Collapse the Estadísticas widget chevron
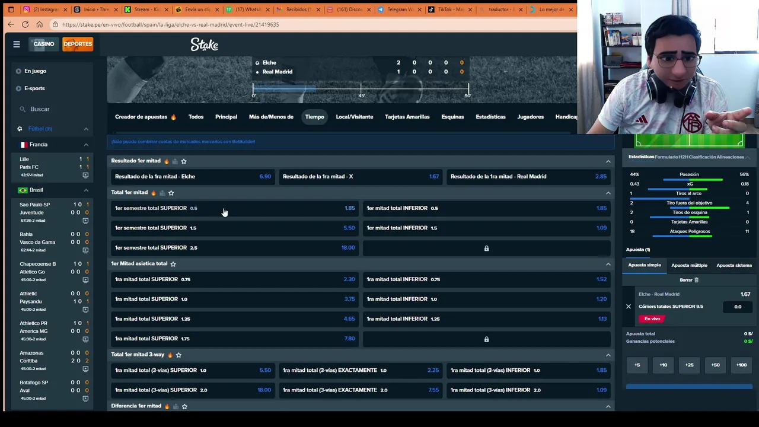This screenshot has width=759, height=427. click(748, 157)
